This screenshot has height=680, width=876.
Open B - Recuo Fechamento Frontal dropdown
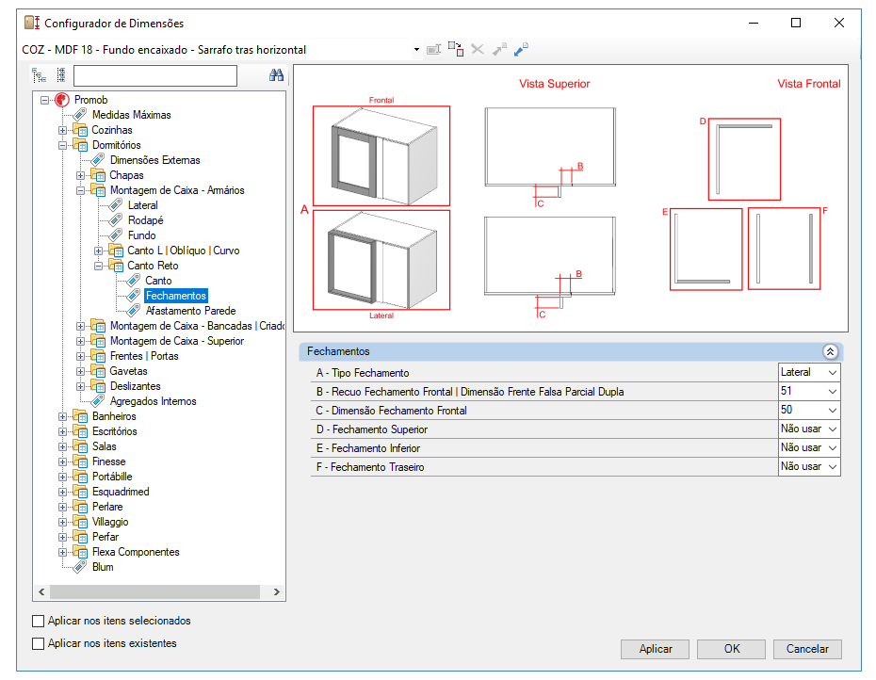click(832, 392)
